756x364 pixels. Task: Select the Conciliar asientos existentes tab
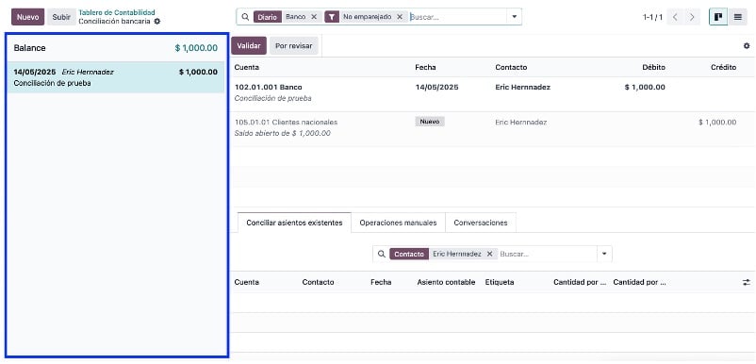[x=295, y=223]
